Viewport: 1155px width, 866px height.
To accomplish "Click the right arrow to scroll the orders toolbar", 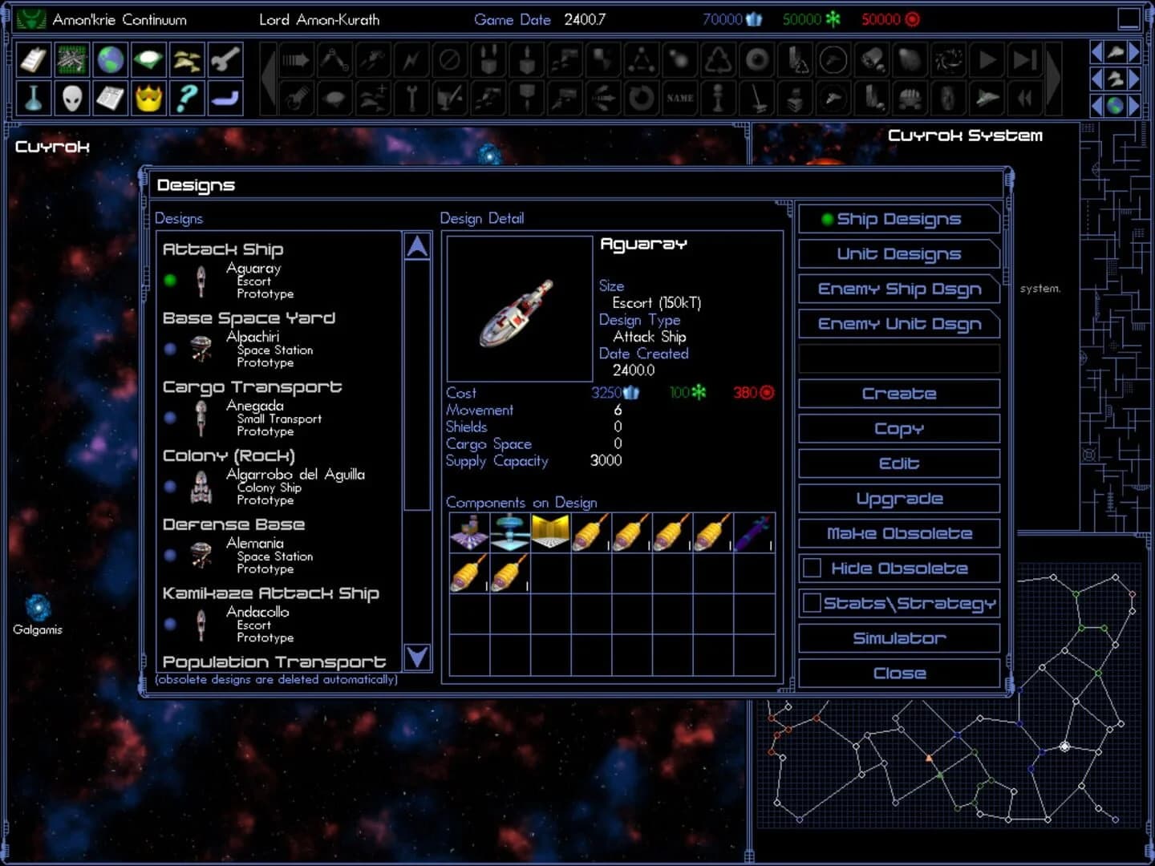I will point(1052,76).
